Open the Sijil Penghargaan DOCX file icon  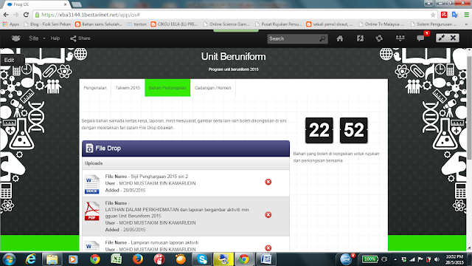[91, 184]
